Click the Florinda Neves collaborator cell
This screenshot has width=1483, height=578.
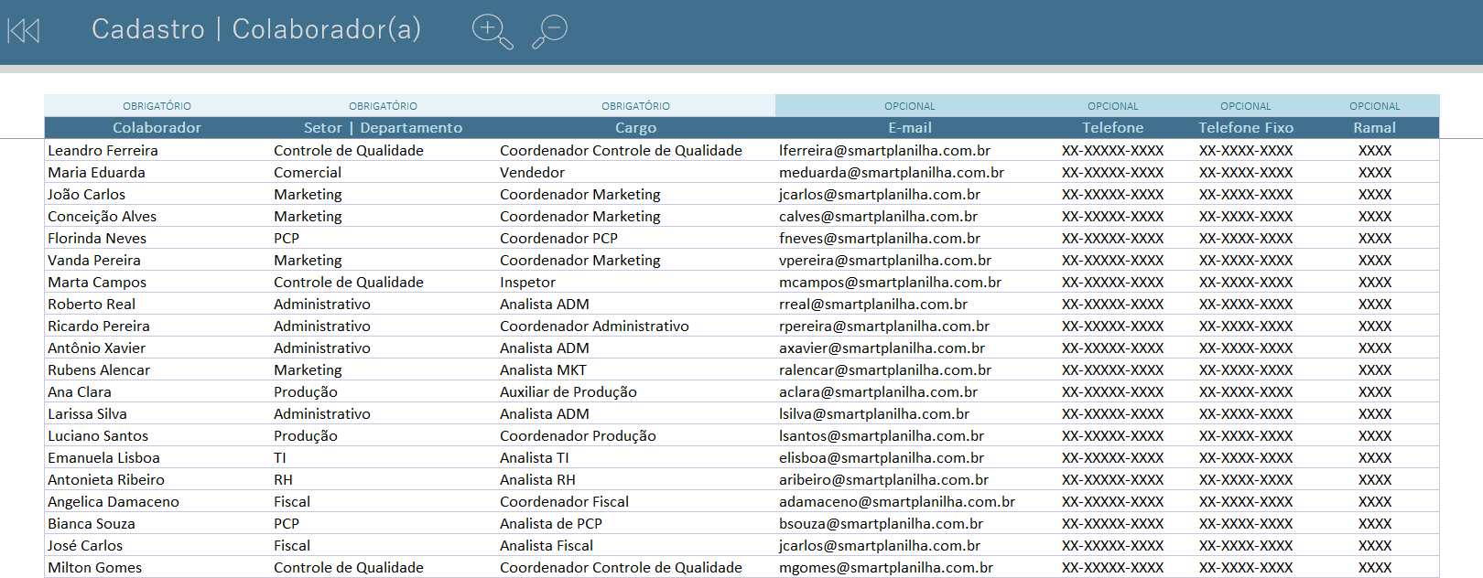97,239
